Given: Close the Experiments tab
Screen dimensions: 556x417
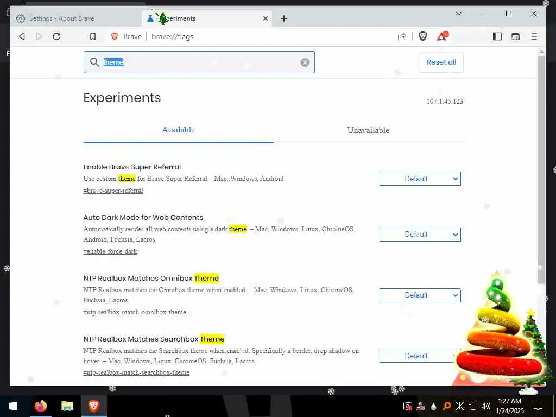Looking at the screenshot, I should pos(265,18).
